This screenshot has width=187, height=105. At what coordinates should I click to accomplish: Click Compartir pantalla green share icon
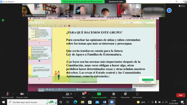(99, 94)
